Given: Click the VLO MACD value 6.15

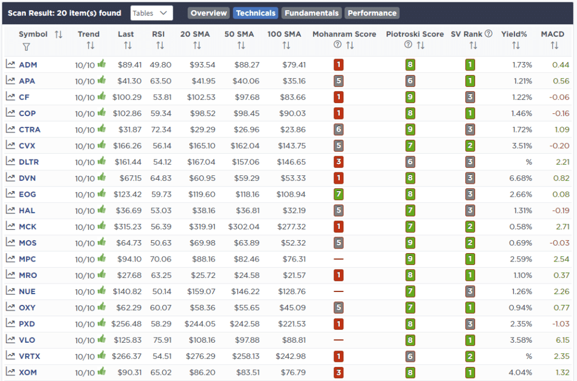Looking at the screenshot, I should 562,340.
